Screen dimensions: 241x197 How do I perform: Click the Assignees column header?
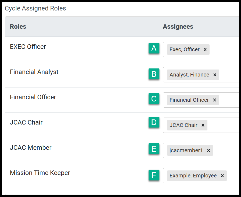click(x=178, y=27)
